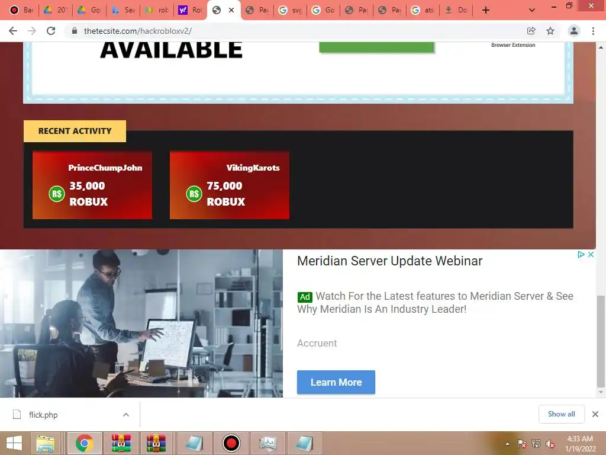Close the downloads bar
This screenshot has width=606, height=455.
pos(595,414)
